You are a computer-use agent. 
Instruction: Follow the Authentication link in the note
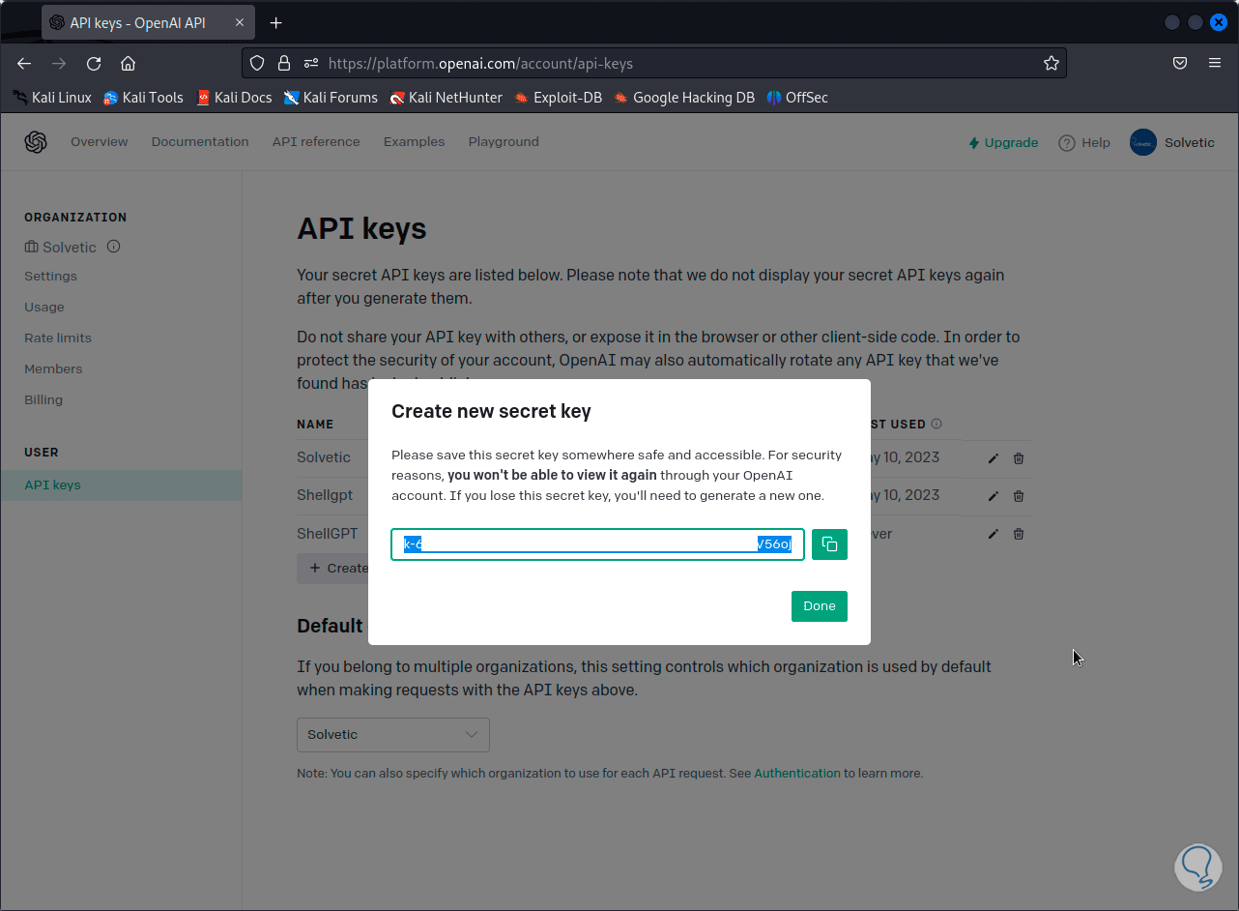point(797,774)
